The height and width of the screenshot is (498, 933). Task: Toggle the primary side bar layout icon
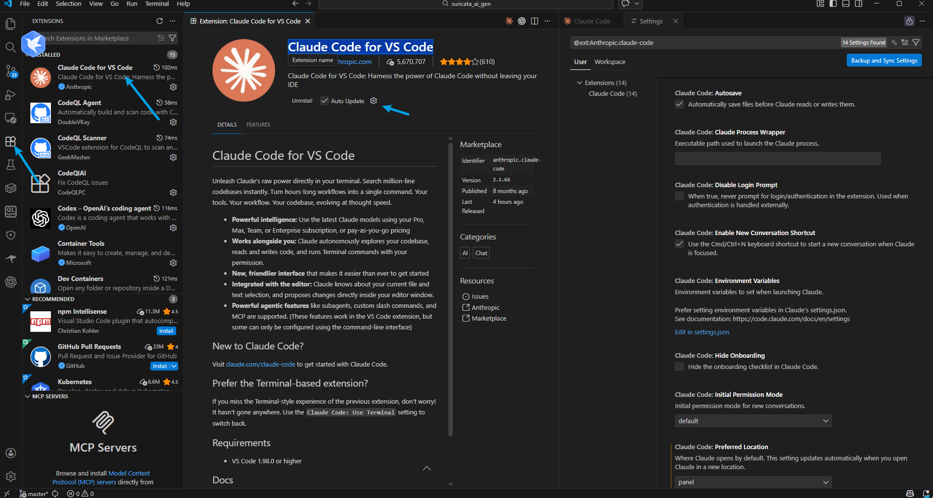tap(833, 4)
